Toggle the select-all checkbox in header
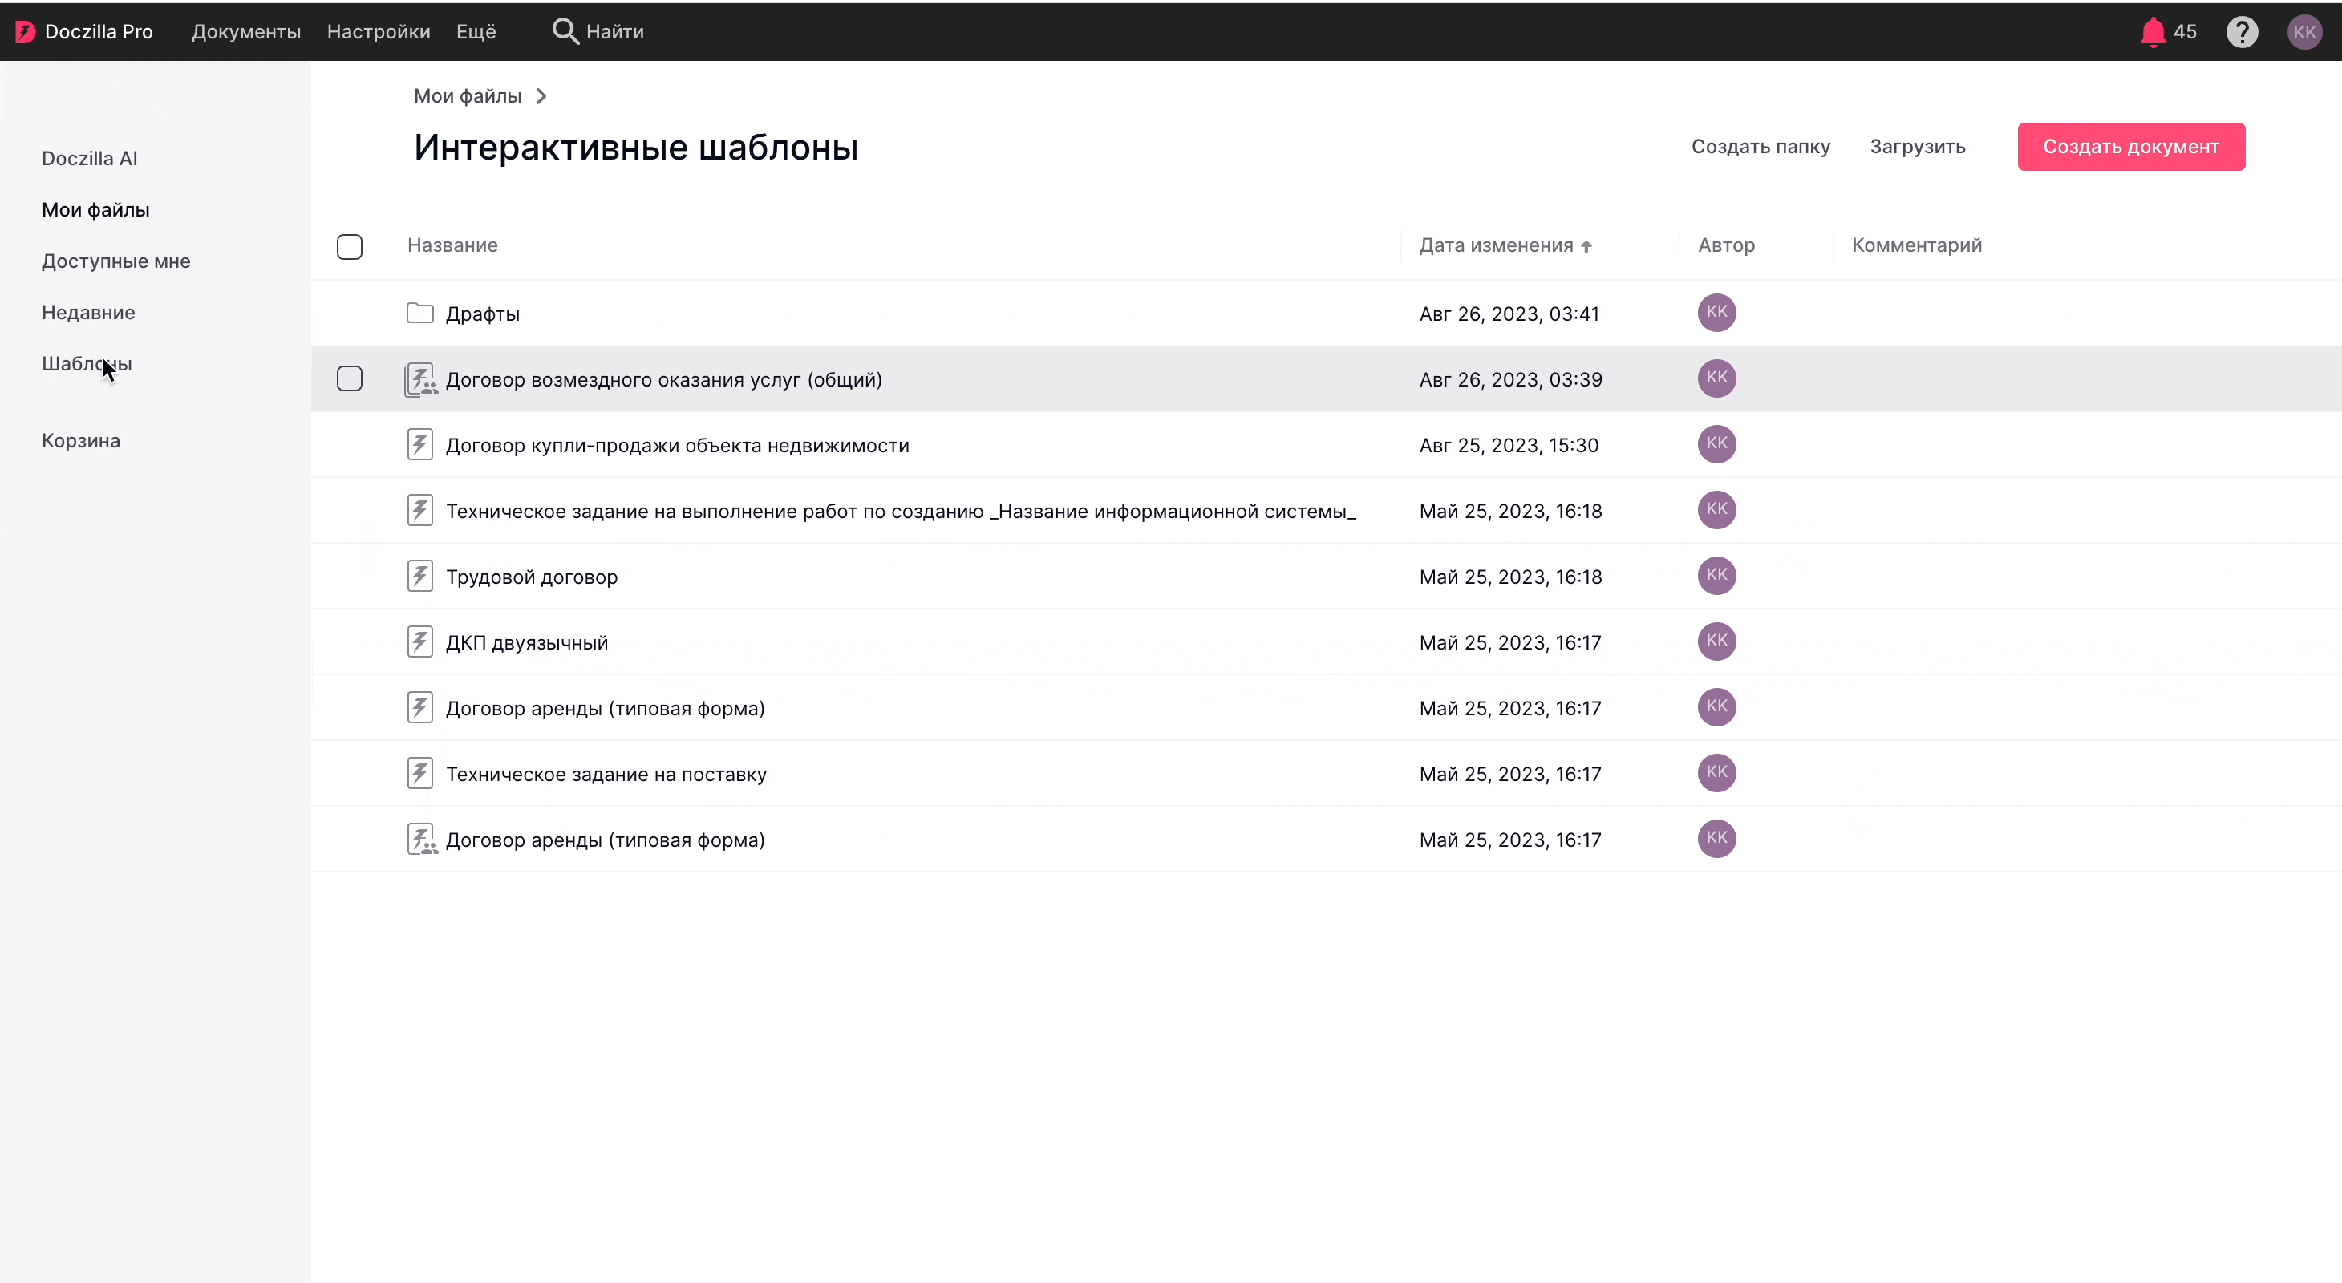Image resolution: width=2342 pixels, height=1283 pixels. pyautogui.click(x=349, y=246)
